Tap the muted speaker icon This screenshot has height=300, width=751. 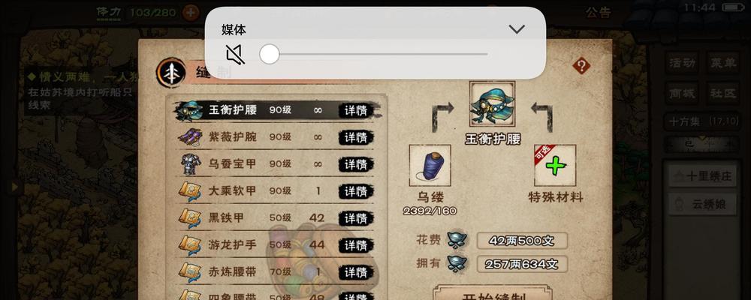tap(235, 55)
